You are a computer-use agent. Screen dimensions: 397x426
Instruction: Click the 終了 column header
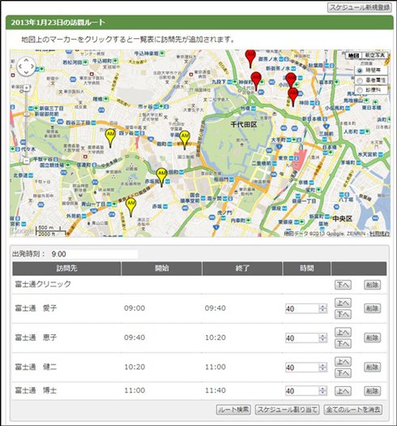coord(242,269)
